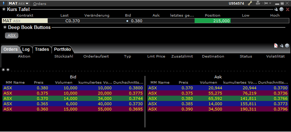291x132 pixels.
Task: Click the pin window icon
Action: (x=265, y=3)
